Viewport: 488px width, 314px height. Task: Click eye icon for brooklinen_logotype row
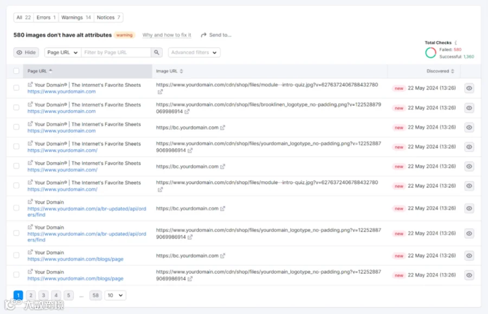coord(469,108)
